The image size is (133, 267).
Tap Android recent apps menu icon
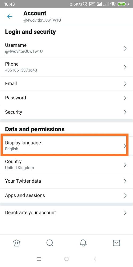(x=39, y=259)
